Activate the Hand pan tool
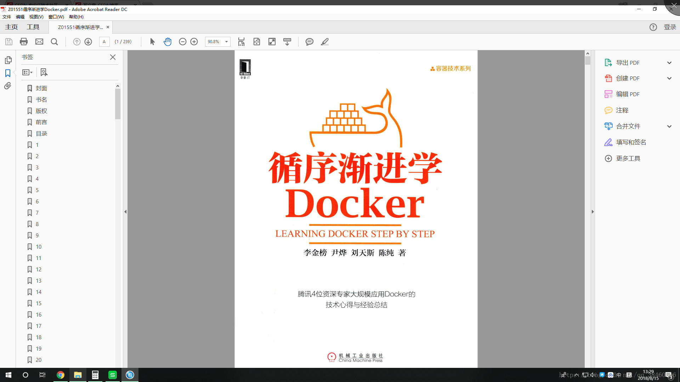Screen dimensions: 680x382 [168, 42]
